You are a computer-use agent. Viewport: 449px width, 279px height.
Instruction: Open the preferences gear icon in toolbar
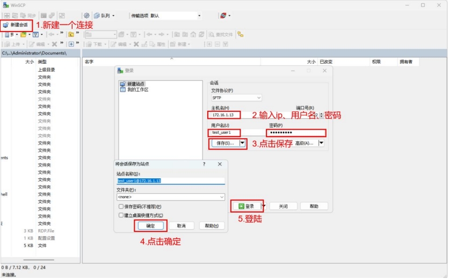86,16
